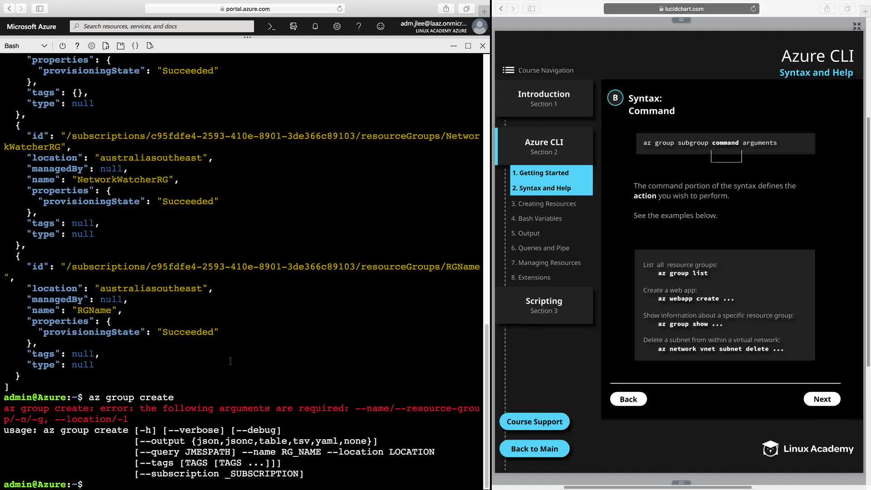
Task: Click the Azure search resources field
Action: [162, 26]
